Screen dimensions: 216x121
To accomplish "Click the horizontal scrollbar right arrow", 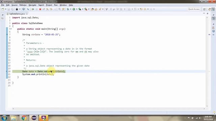I will (204, 109).
